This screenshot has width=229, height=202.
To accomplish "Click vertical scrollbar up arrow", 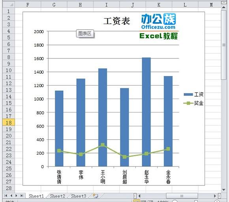I will point(223,7).
